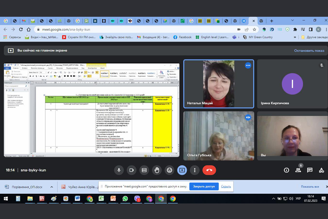The image size is (328, 219).
Task: Show the participants people panel
Action: pos(298,170)
